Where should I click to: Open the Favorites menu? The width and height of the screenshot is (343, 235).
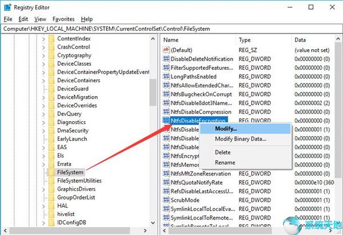63,19
